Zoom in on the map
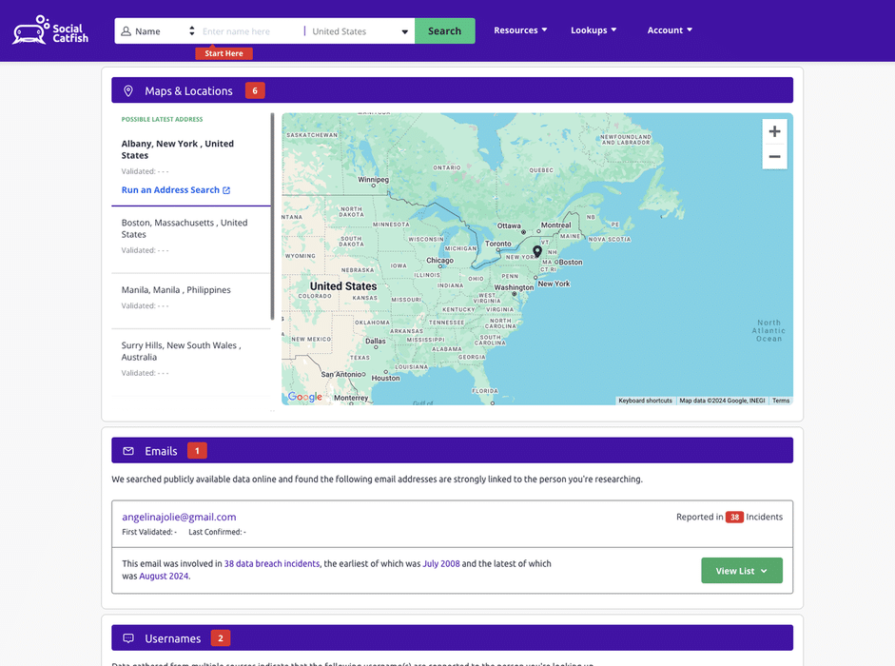Screen dimensions: 895x666 pos(774,132)
